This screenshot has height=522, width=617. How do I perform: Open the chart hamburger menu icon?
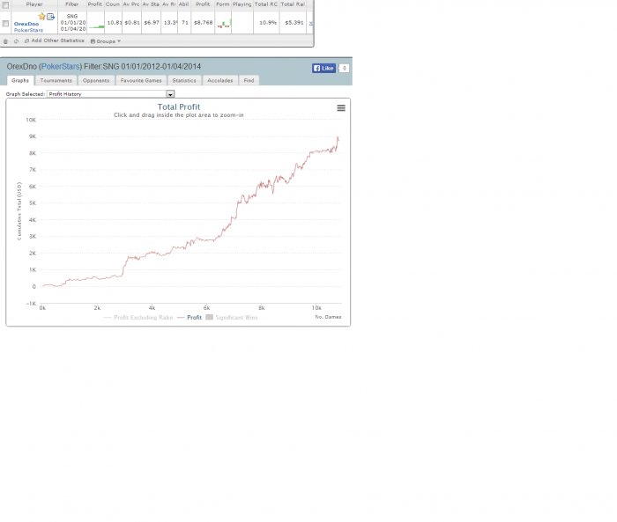pos(341,107)
